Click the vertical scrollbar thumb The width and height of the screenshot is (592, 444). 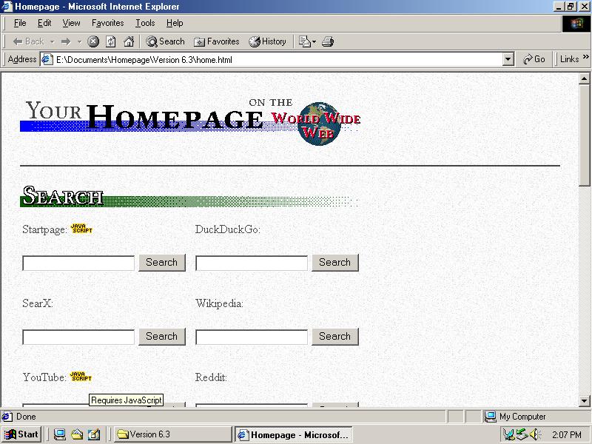pyautogui.click(x=584, y=135)
